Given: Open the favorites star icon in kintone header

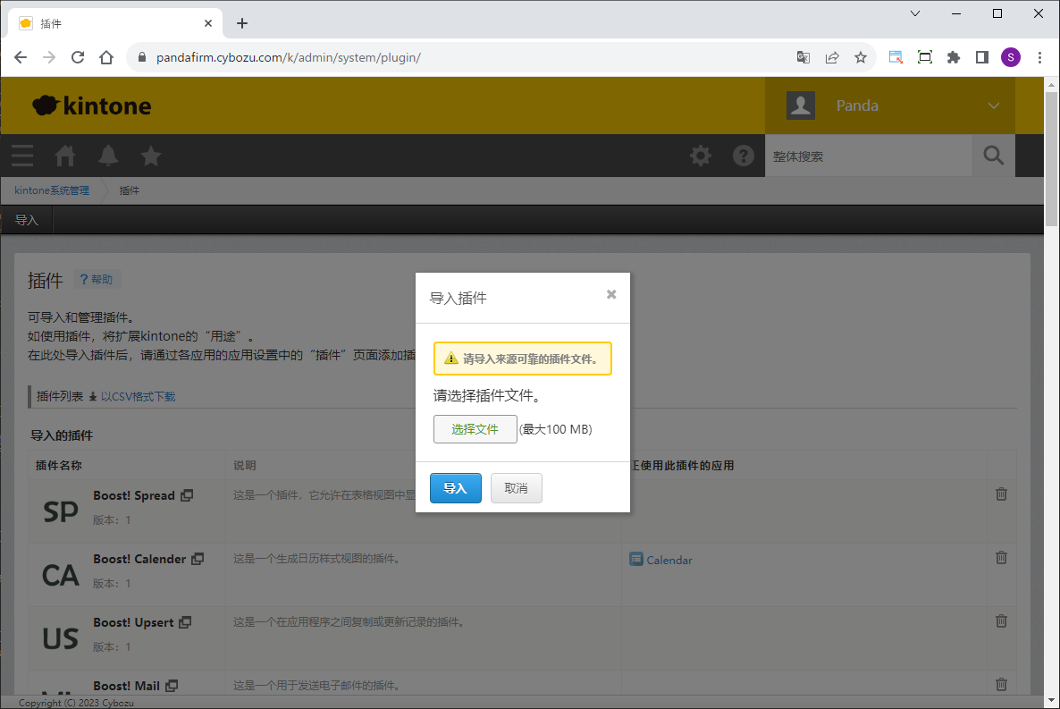Looking at the screenshot, I should 151,156.
